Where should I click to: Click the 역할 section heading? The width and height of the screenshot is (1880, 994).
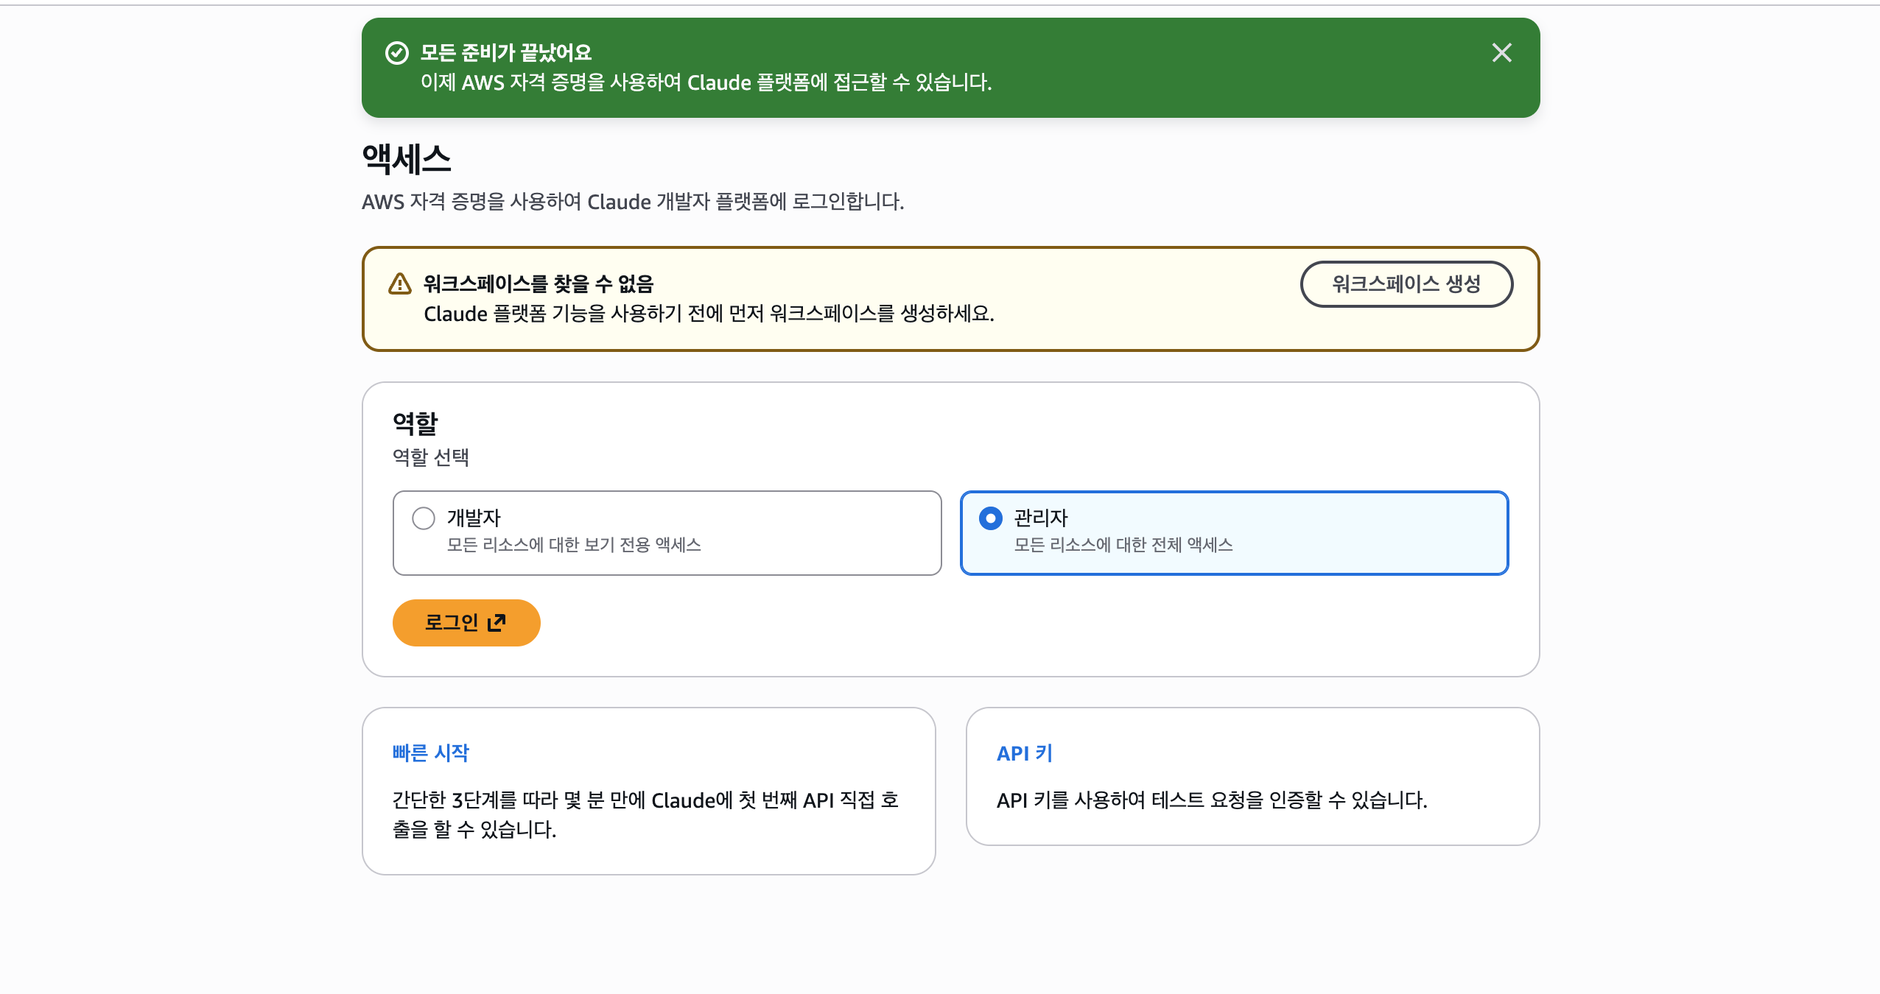[415, 423]
